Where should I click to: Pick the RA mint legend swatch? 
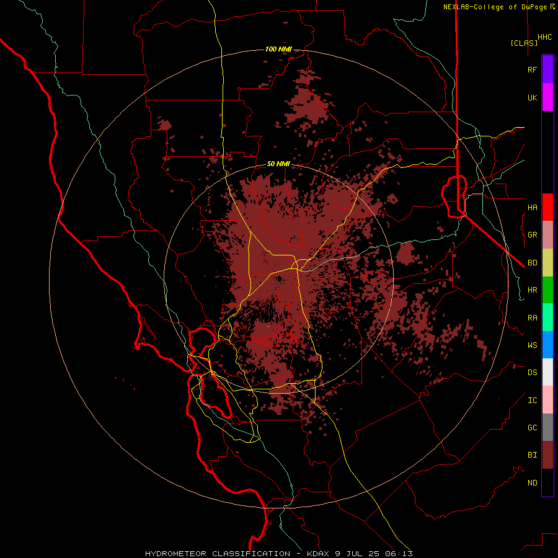547,317
